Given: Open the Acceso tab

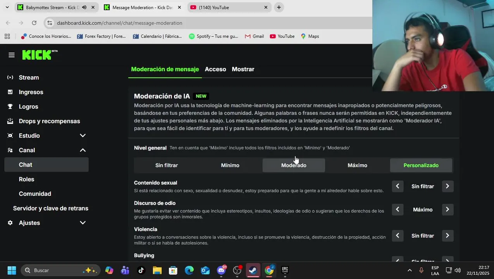Looking at the screenshot, I should tap(215, 69).
